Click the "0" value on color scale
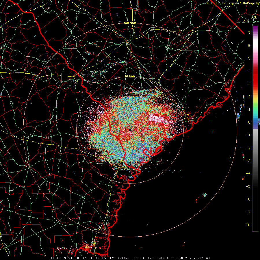 [249, 122]
